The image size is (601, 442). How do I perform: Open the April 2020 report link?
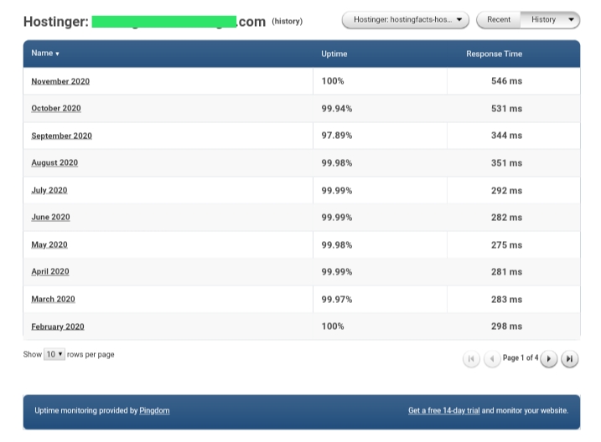50,272
